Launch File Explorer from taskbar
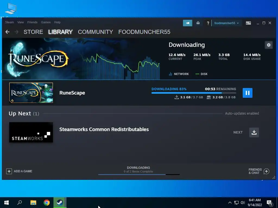Image resolution: width=278 pixels, height=208 pixels. coord(33,203)
